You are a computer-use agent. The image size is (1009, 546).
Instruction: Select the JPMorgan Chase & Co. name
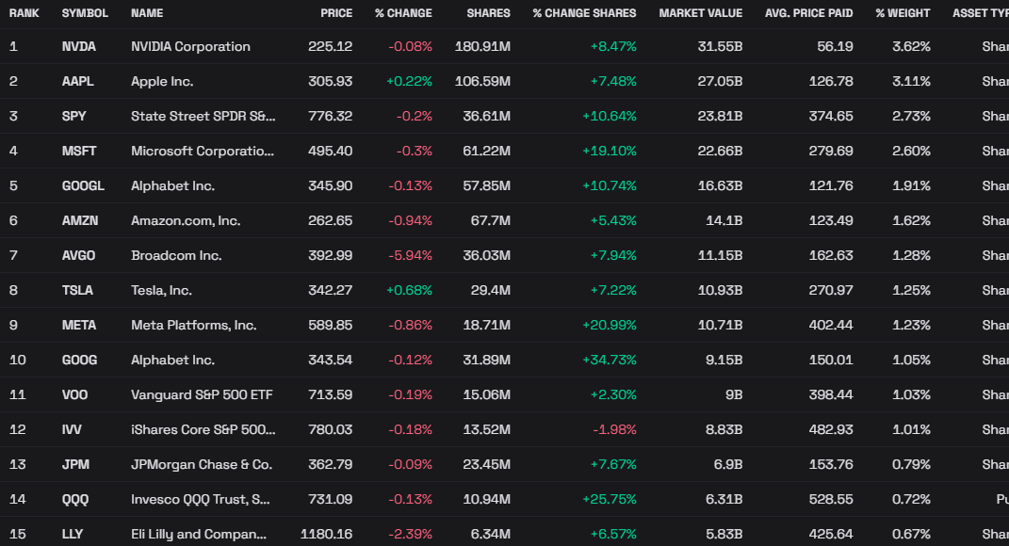click(x=202, y=464)
